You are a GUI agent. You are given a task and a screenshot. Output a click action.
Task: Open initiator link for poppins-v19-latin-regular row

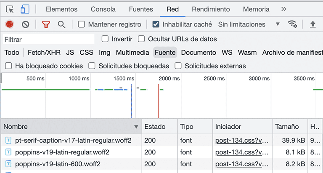click(x=242, y=152)
